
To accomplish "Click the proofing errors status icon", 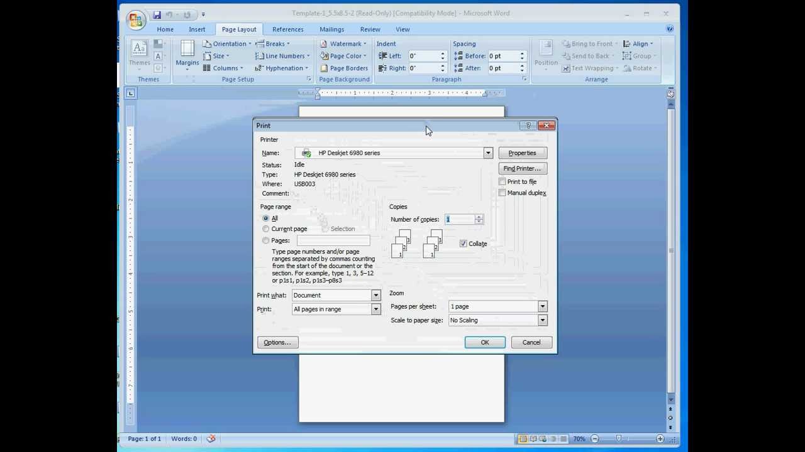I will coord(211,439).
